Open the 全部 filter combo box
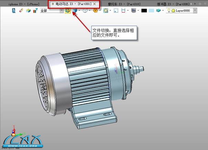The width and height of the screenshot is (208, 150). 52,11
